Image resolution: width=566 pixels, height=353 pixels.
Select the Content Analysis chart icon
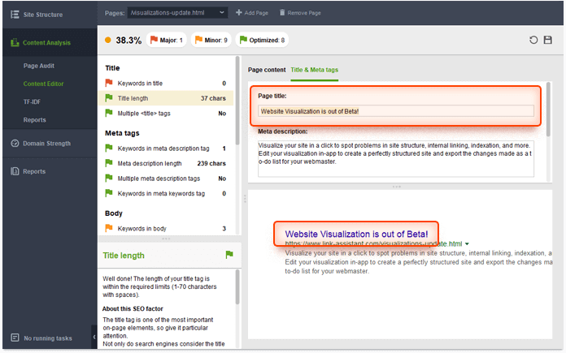click(x=15, y=42)
